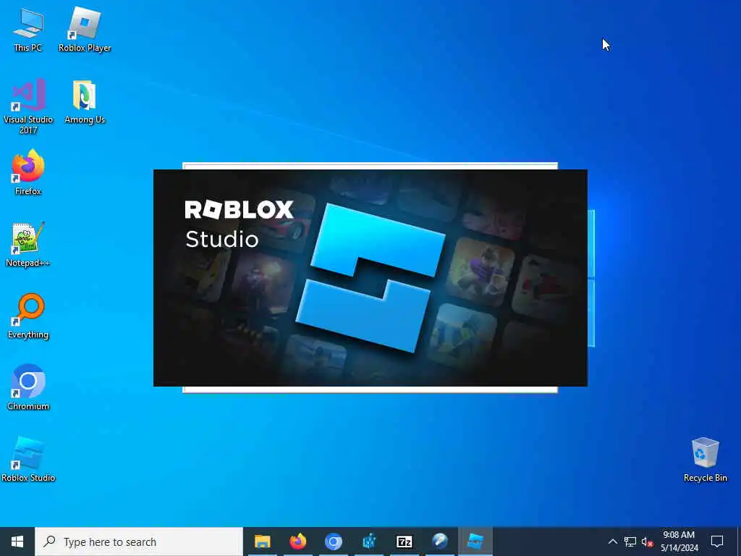The width and height of the screenshot is (741, 556).
Task: Show hidden system tray icons
Action: tap(612, 542)
